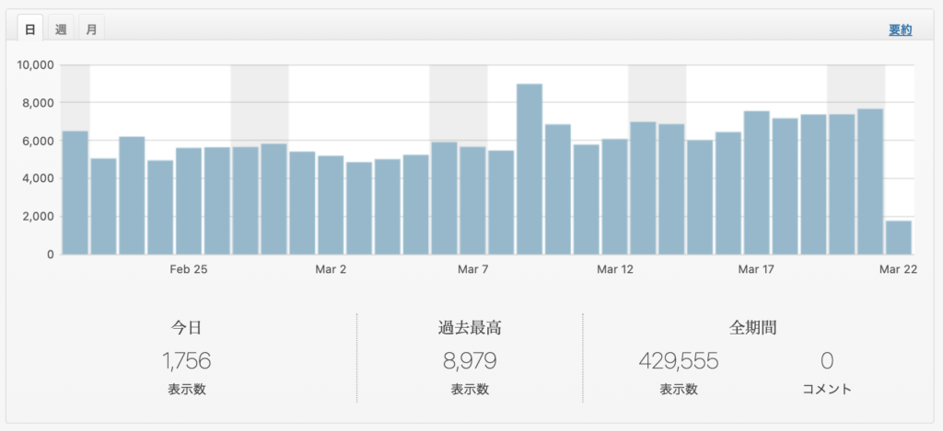The image size is (943, 431).
Task: Click the total views figure 429,555
Action: [678, 361]
